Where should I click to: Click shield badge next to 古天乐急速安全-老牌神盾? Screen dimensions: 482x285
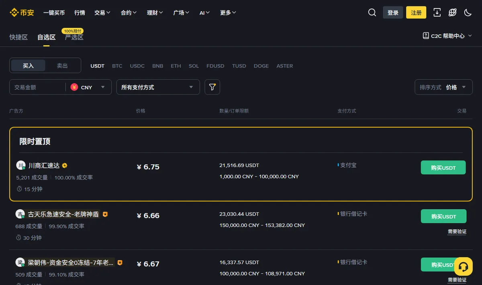click(105, 214)
